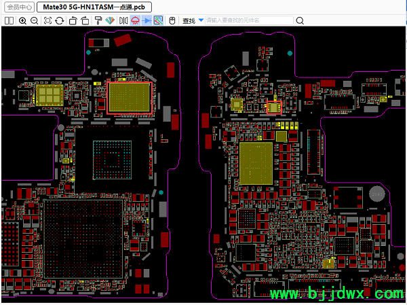
Task: Open the 查找 dropdown arrow
Action: [x=201, y=20]
